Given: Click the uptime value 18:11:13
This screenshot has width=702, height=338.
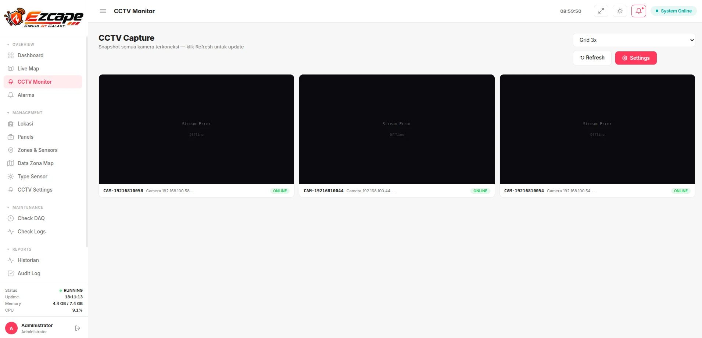Looking at the screenshot, I should [74, 297].
